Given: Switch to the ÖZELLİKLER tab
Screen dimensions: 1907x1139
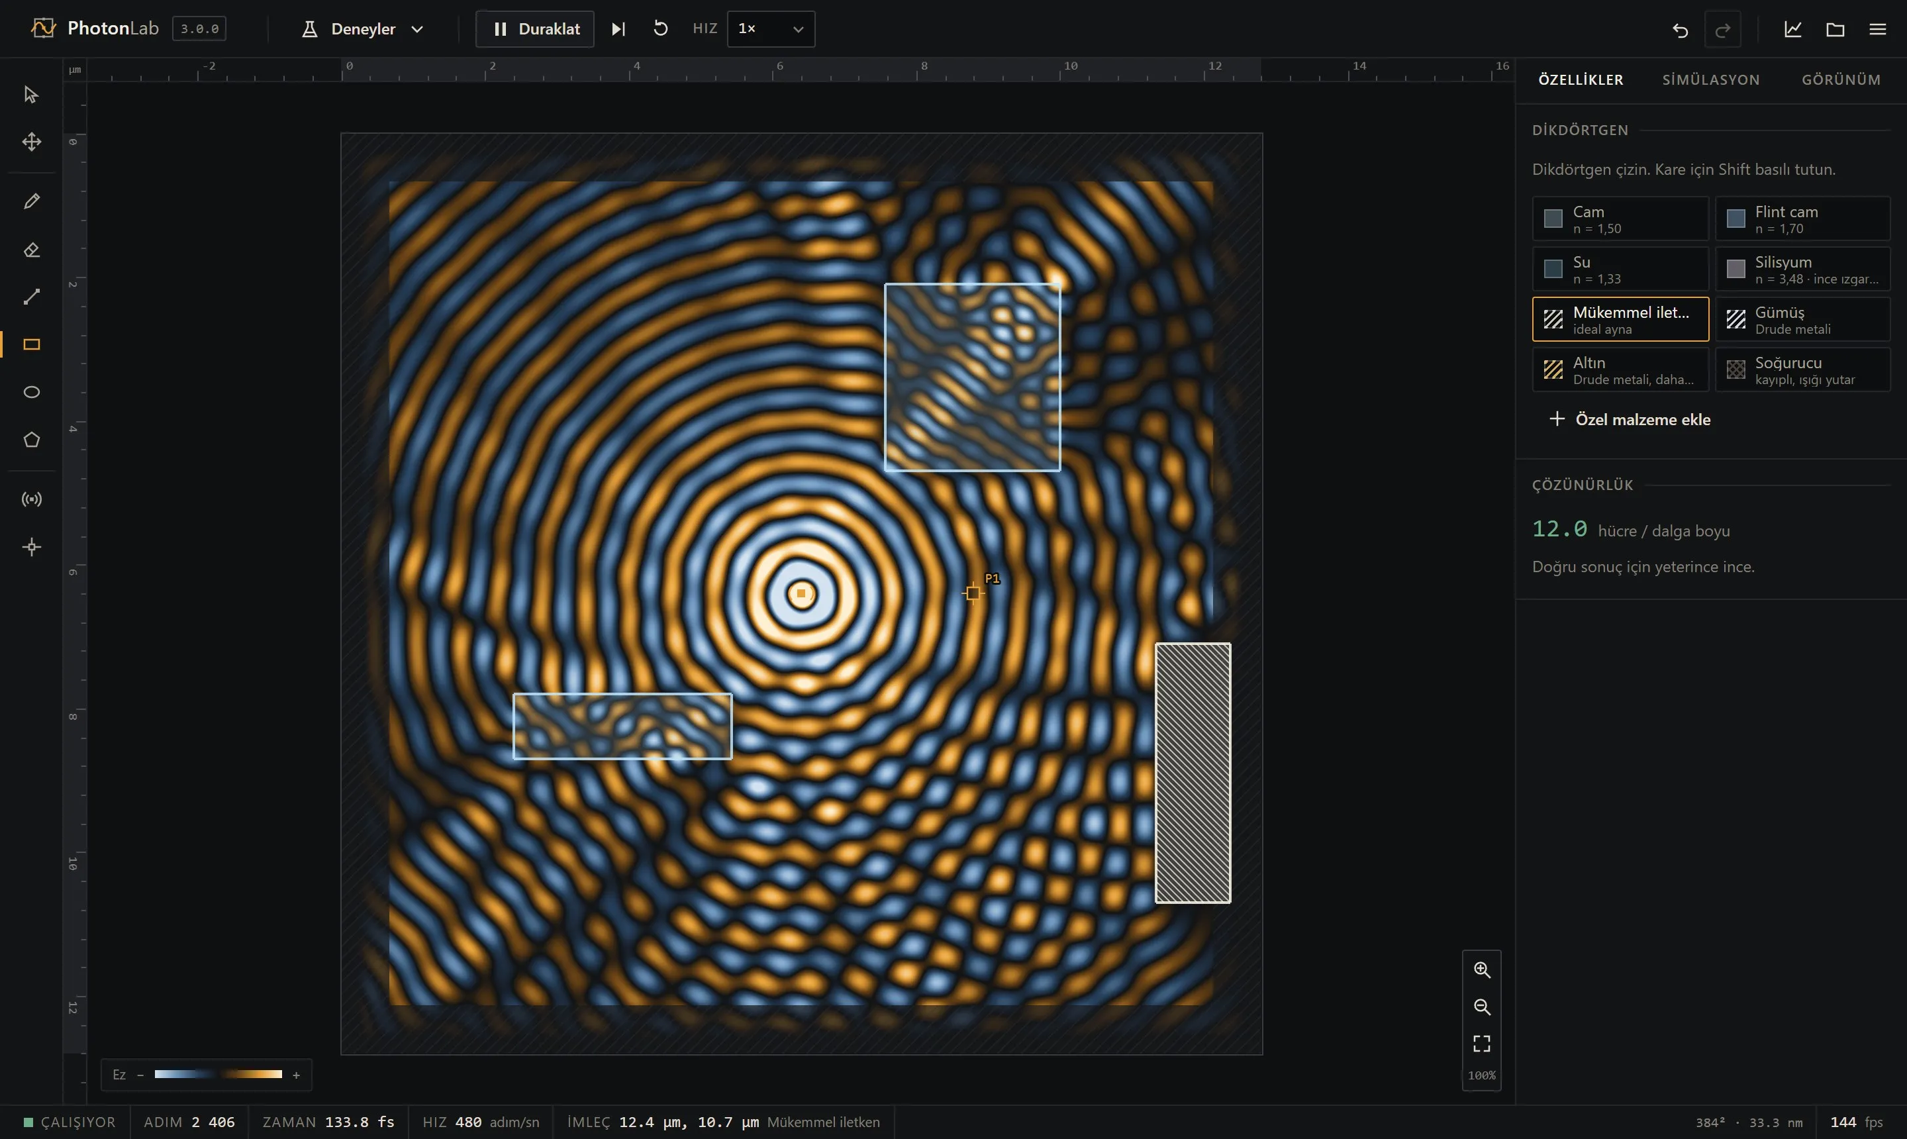Looking at the screenshot, I should (x=1581, y=80).
